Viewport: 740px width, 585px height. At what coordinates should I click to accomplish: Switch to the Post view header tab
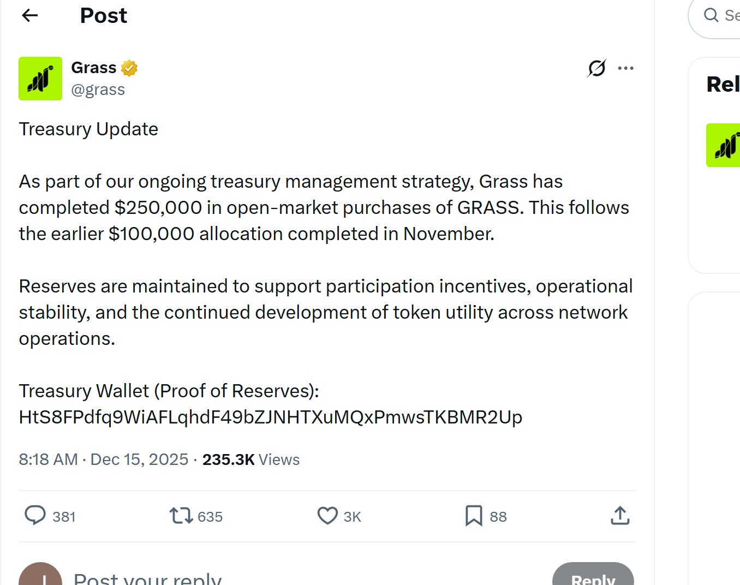click(x=103, y=15)
